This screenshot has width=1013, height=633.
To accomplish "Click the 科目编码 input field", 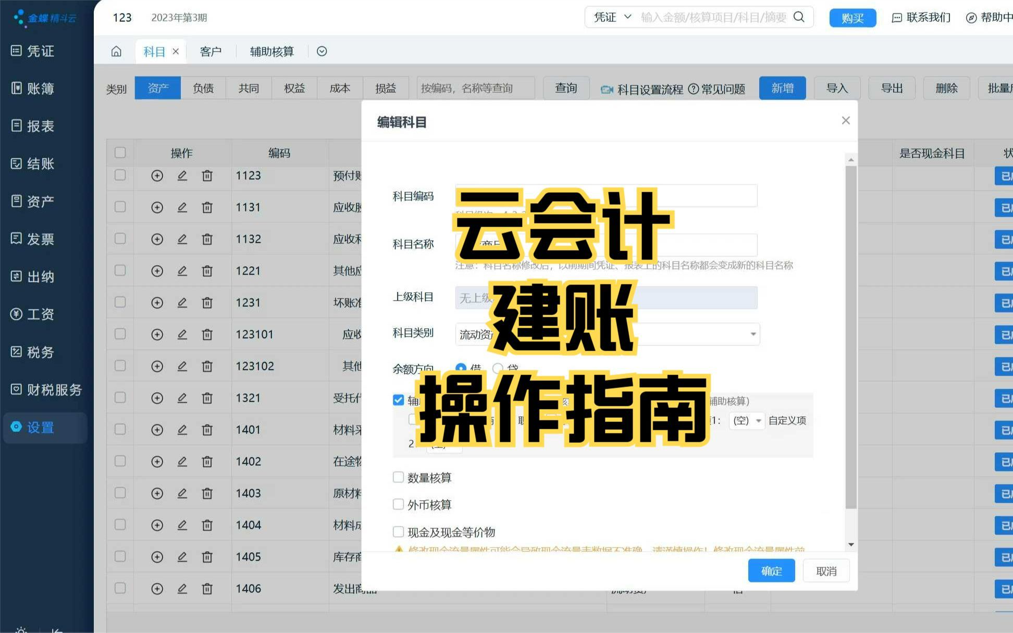I will click(x=606, y=196).
